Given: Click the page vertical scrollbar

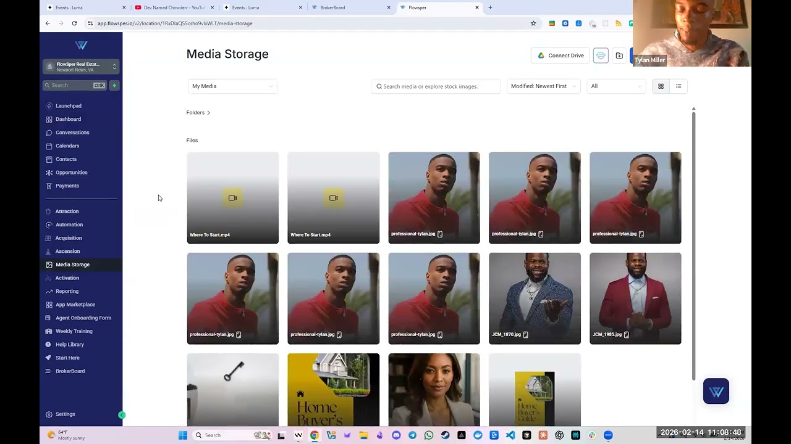Looking at the screenshot, I should 693,247.
